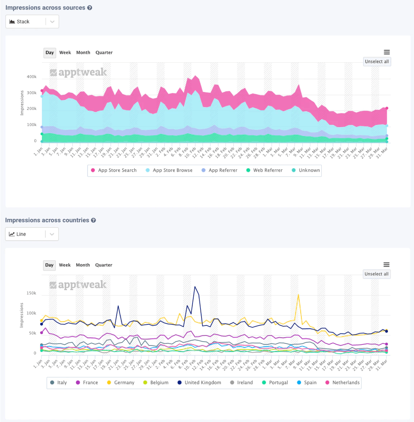Open the countries chart hamburger menu
This screenshot has width=414, height=422.
point(386,265)
